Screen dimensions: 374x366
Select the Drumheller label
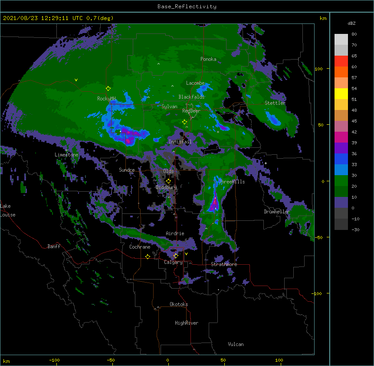coord(277,212)
